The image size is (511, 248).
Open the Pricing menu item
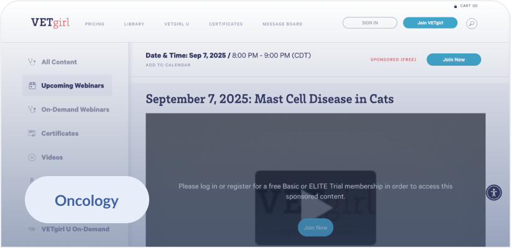click(x=94, y=24)
